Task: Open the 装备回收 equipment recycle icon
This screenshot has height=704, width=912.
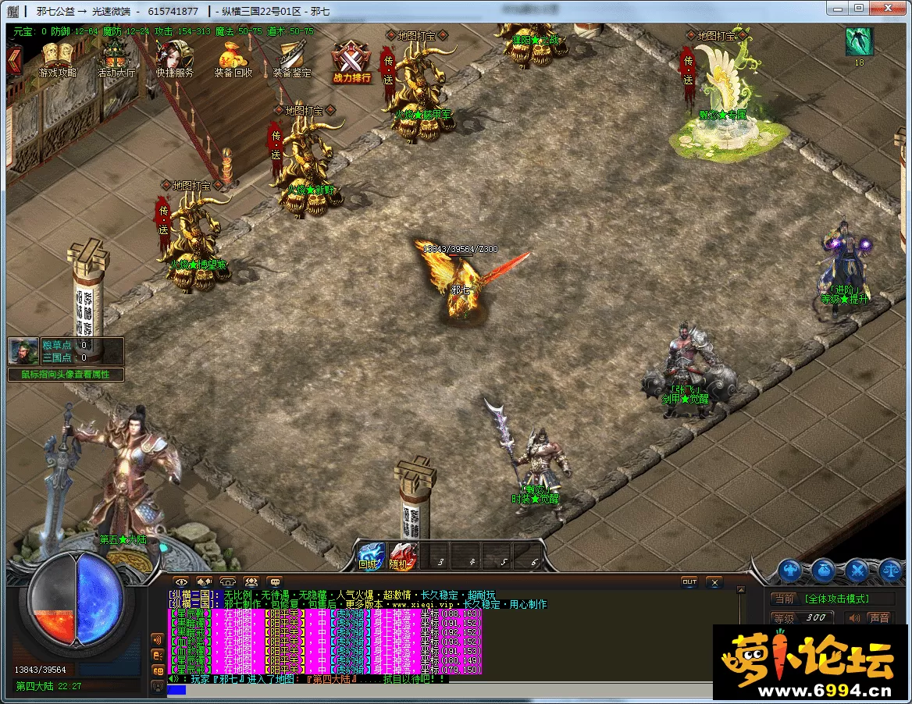Action: (x=233, y=60)
